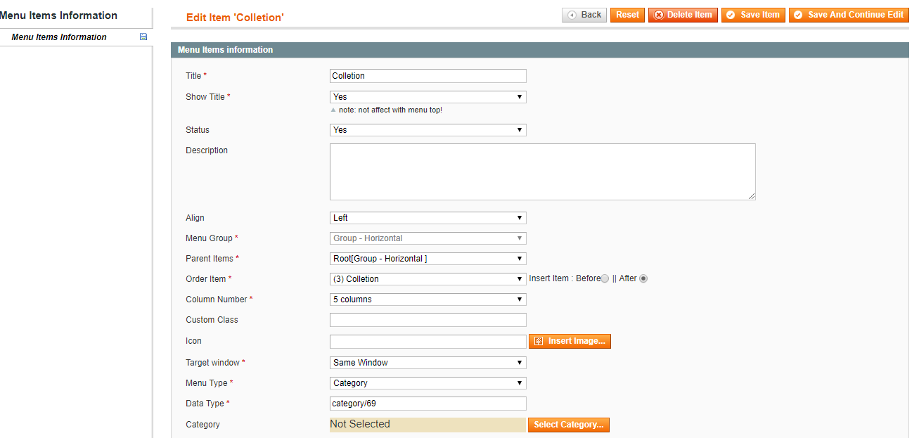Screen dimensions: 919x438
Task: Click the Select Category button
Action: click(569, 425)
